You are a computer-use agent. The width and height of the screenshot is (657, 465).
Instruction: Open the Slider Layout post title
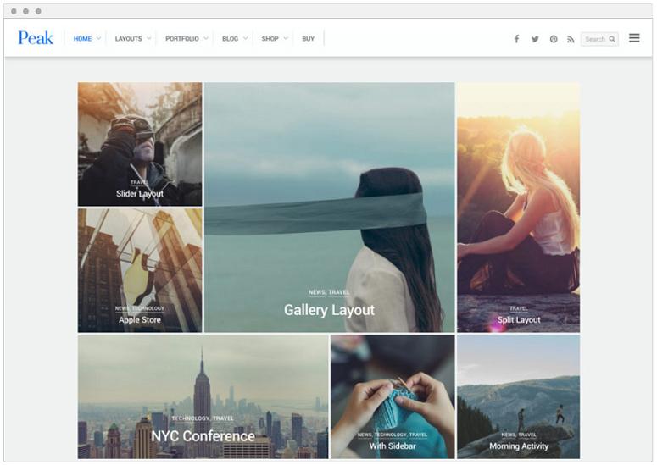click(140, 193)
